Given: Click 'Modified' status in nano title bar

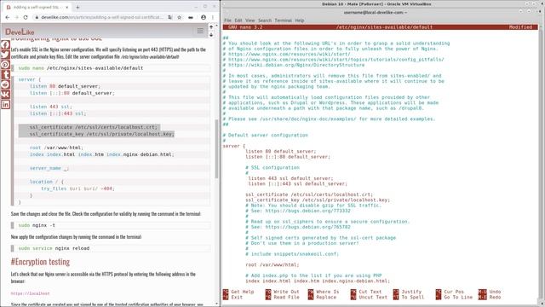Looking at the screenshot, I should (520, 26).
